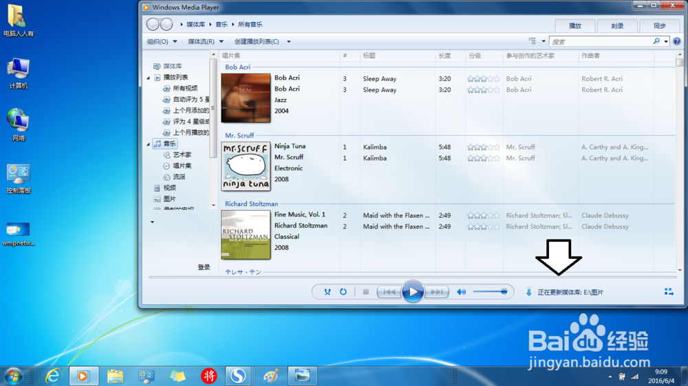Click 媒体库 in the breadcrumb
The width and height of the screenshot is (688, 386).
(x=195, y=25)
